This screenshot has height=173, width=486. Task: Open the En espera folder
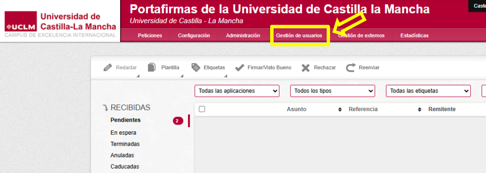(x=123, y=133)
